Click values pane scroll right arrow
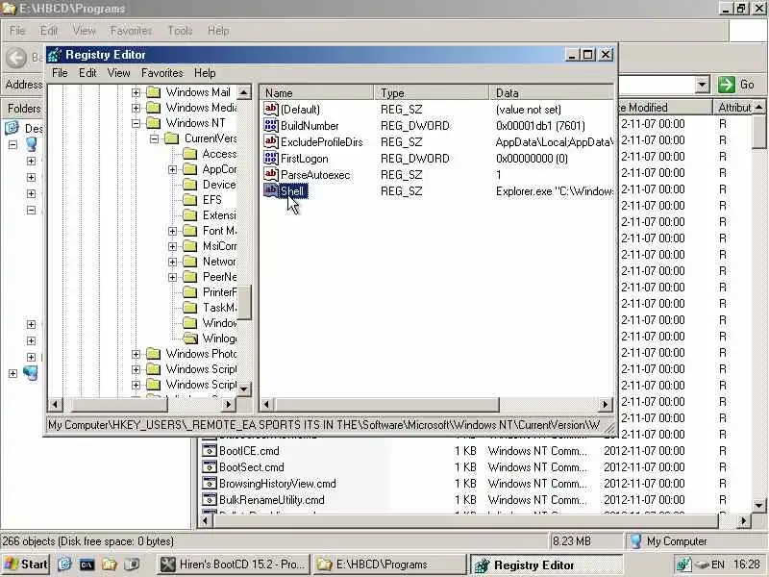This screenshot has height=577, width=769. [x=606, y=404]
